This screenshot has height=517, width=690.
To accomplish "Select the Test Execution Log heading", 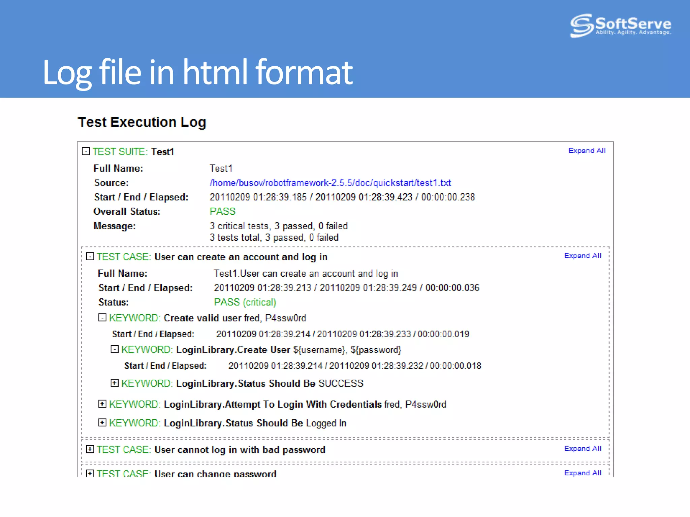I will 142,122.
